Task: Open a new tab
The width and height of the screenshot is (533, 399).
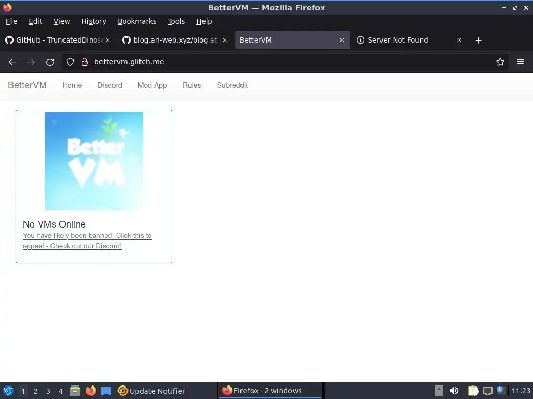Action: [x=479, y=41]
